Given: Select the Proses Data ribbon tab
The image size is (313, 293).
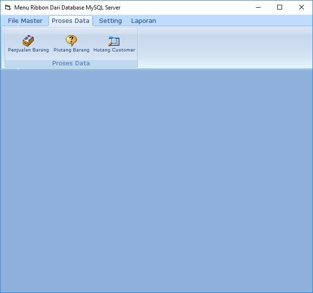Looking at the screenshot, I should (70, 21).
